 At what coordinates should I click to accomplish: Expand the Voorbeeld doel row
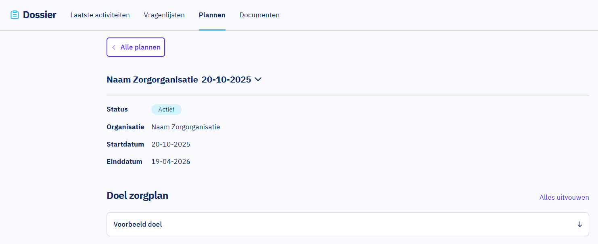coord(347,224)
